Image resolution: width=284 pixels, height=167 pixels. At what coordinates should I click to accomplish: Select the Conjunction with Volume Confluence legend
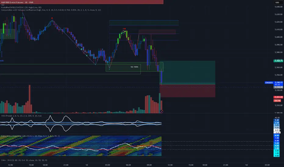(51, 10)
